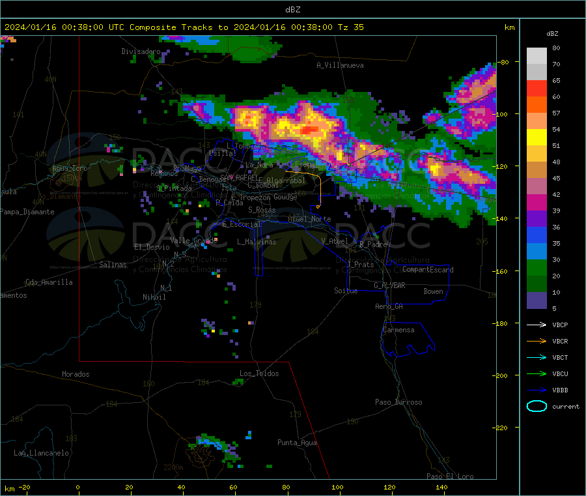Viewport: 586px width, 496px height.
Task: Click the blue VBBB arrow legend icon
Action: (537, 390)
